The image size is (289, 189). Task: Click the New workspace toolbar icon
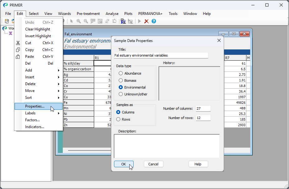(x=7, y=21)
